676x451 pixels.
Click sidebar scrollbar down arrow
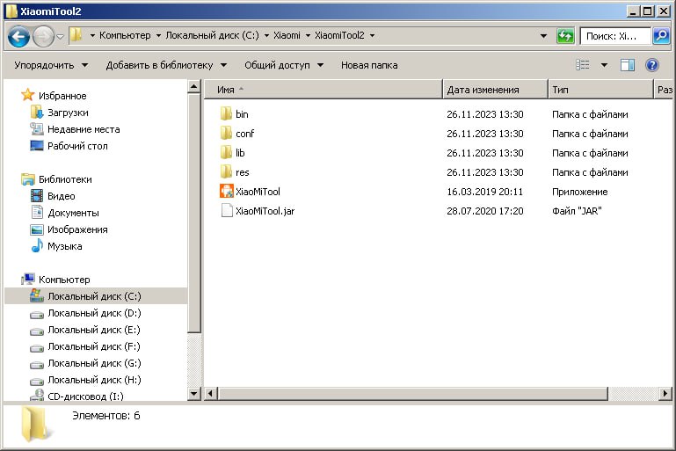click(x=194, y=394)
